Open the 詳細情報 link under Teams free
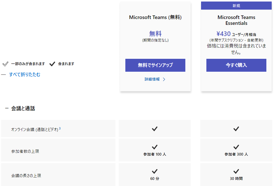276x186 pixels. pyautogui.click(x=152, y=79)
